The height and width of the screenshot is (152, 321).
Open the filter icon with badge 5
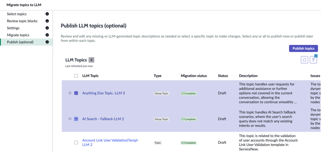click(313, 60)
